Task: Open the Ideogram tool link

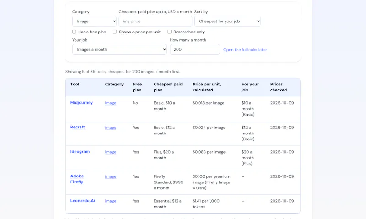Action: [80, 152]
